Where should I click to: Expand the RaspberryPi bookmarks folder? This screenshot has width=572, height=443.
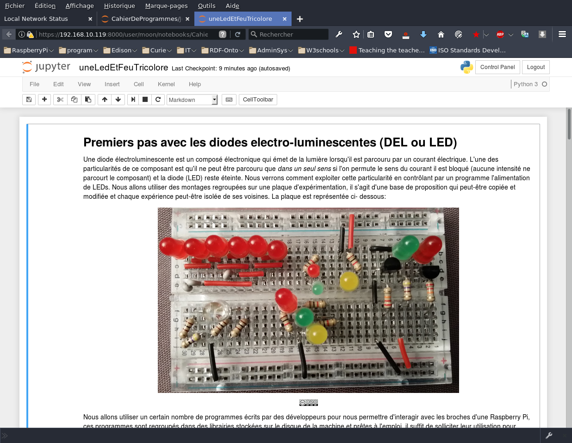coord(28,50)
